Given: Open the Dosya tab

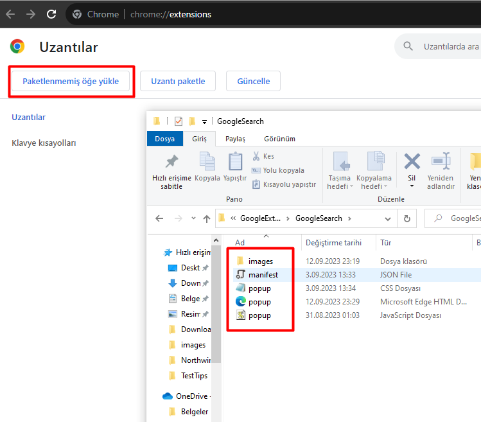Looking at the screenshot, I should pos(165,139).
